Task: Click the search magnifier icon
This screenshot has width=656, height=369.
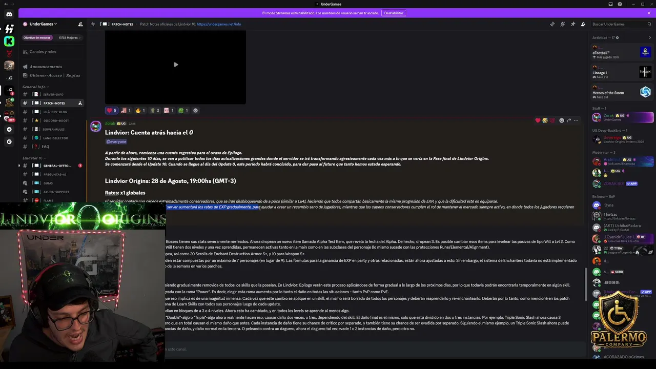Action: click(649, 24)
